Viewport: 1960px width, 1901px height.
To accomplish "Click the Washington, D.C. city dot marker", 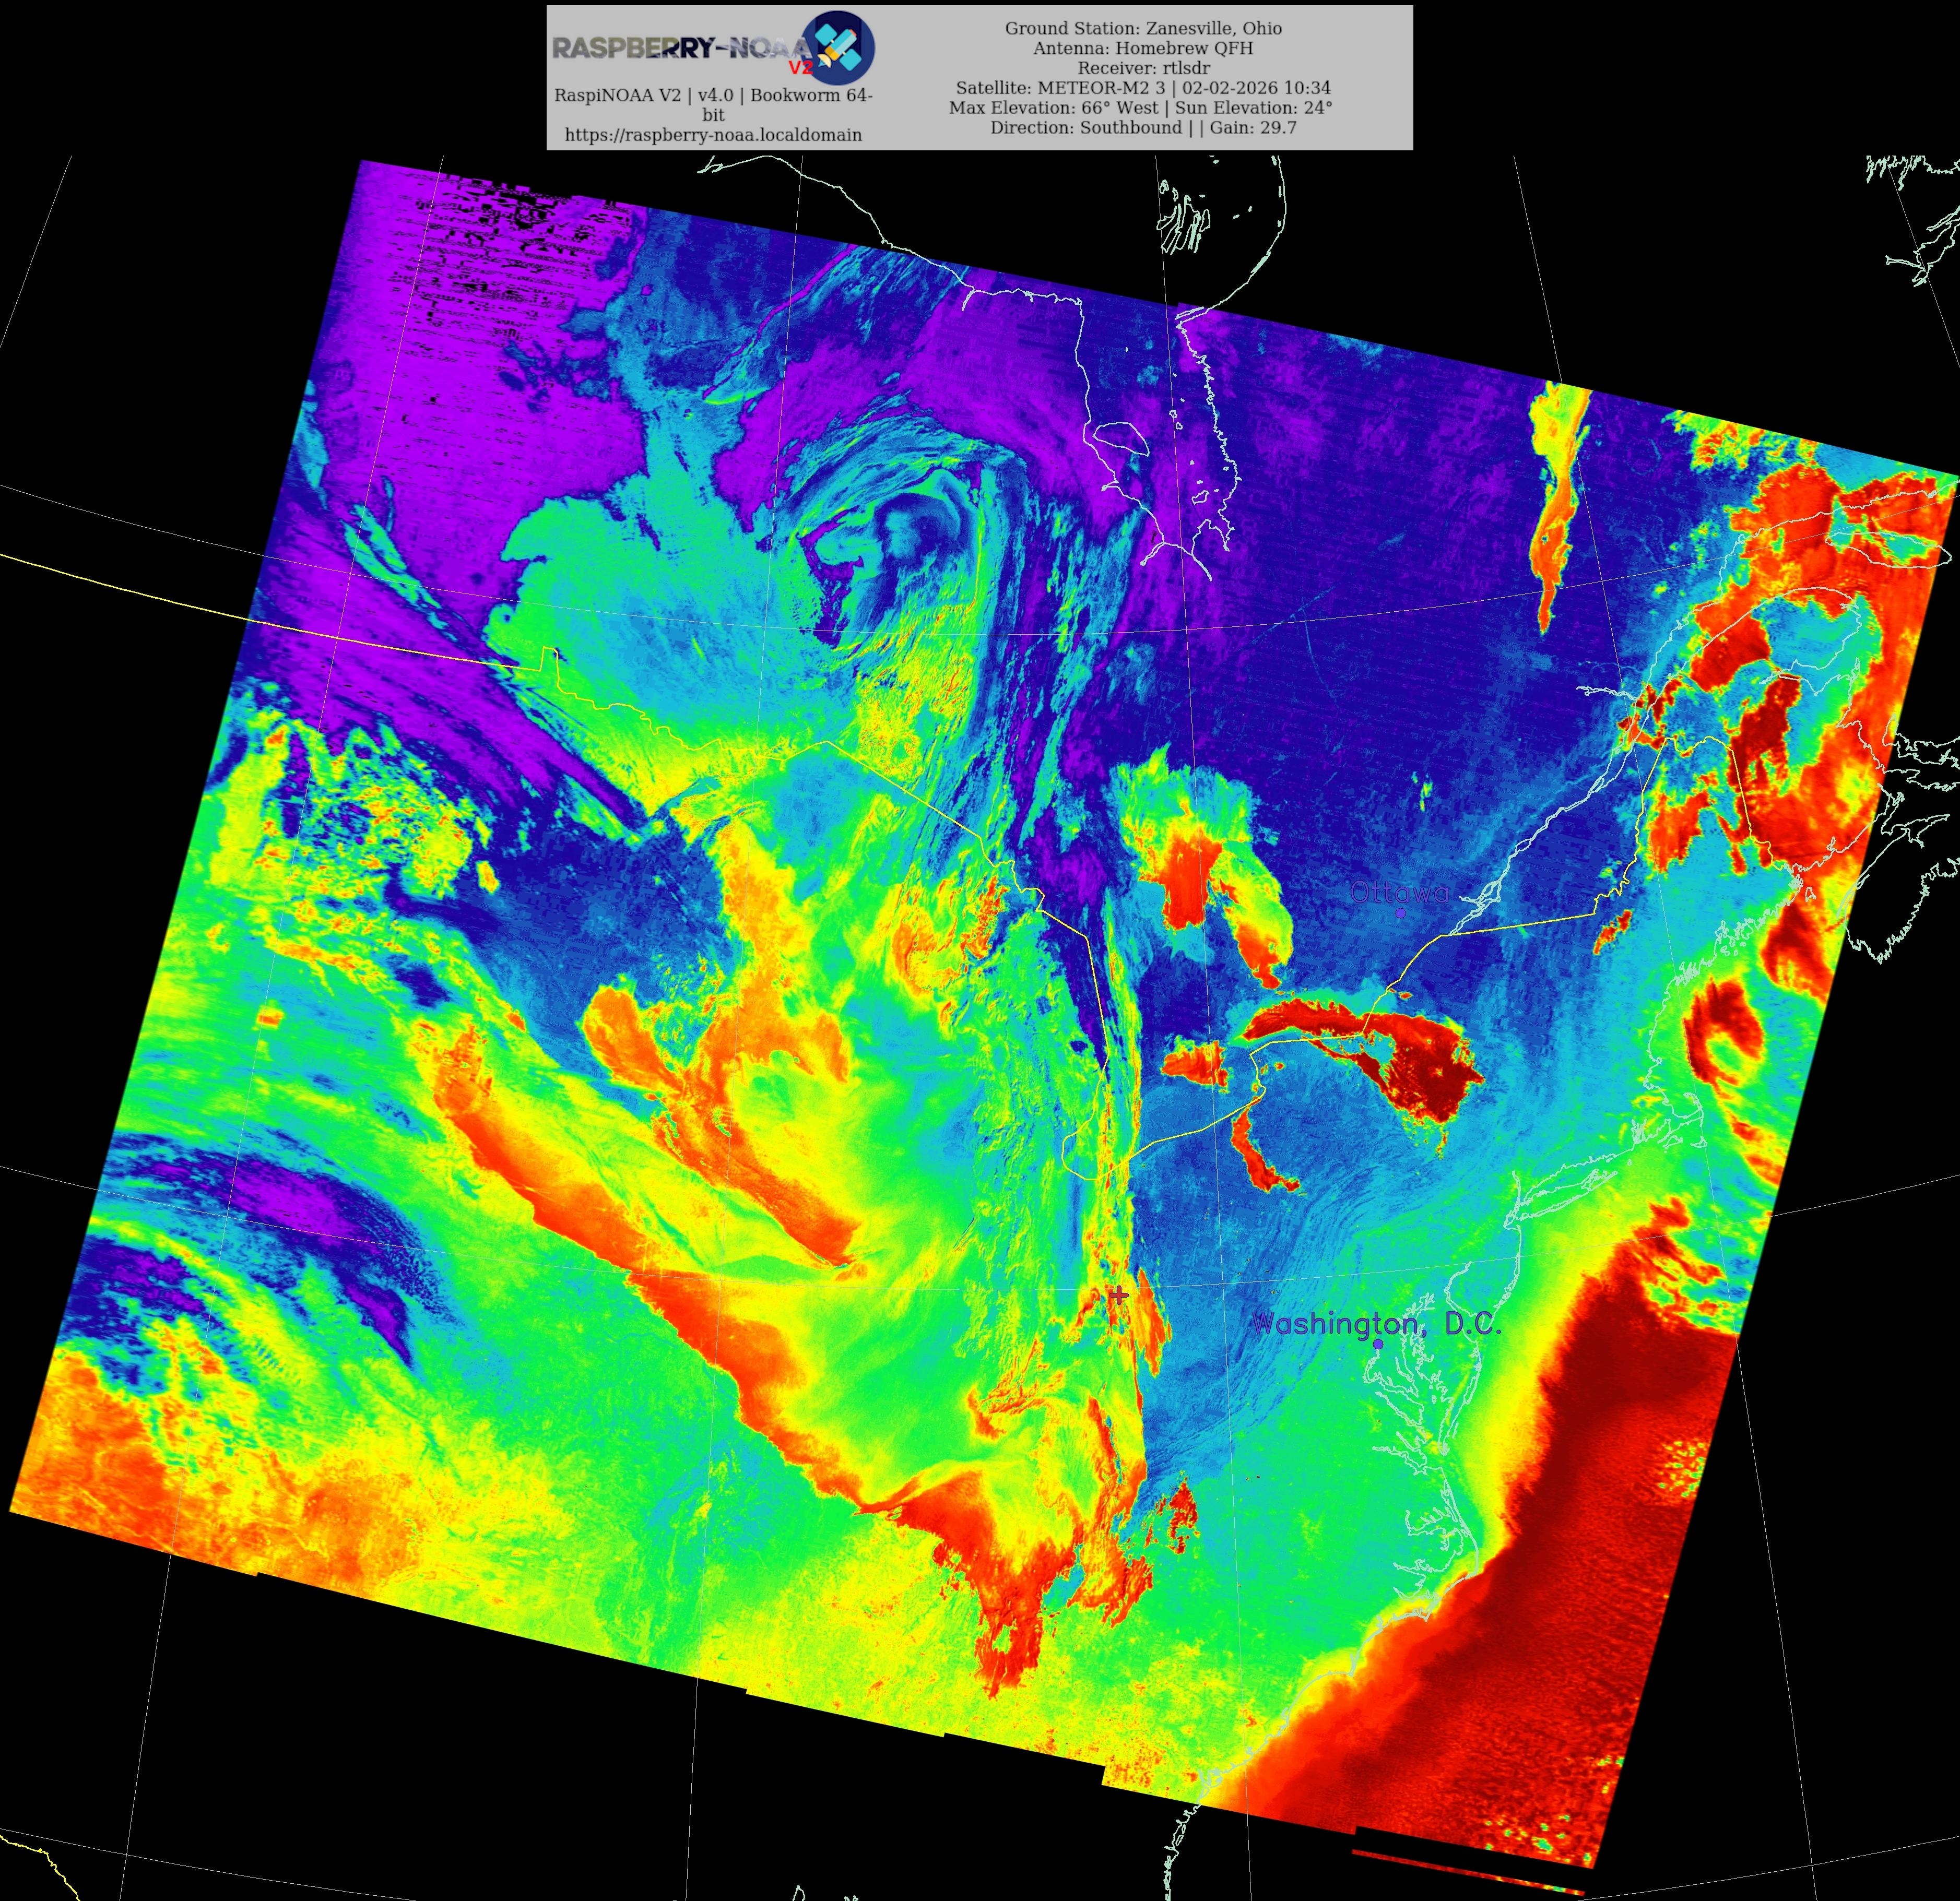I will coord(1378,1344).
